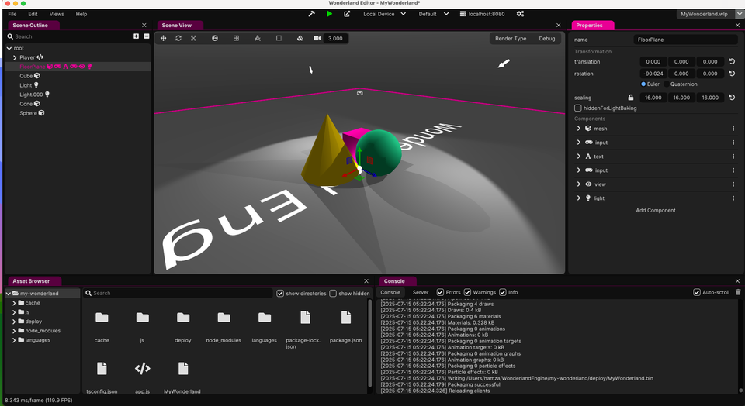The width and height of the screenshot is (745, 406).
Task: Expand the mesh component section
Action: 579,129
